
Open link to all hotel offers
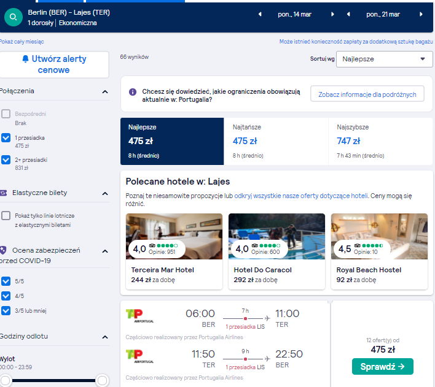(x=300, y=196)
